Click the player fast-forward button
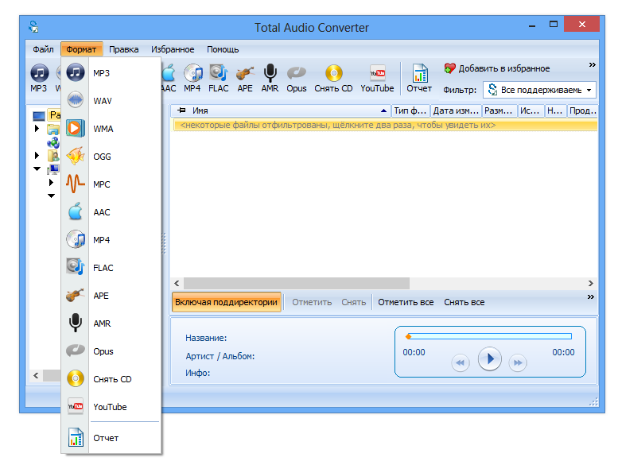The image size is (618, 461). click(x=518, y=362)
